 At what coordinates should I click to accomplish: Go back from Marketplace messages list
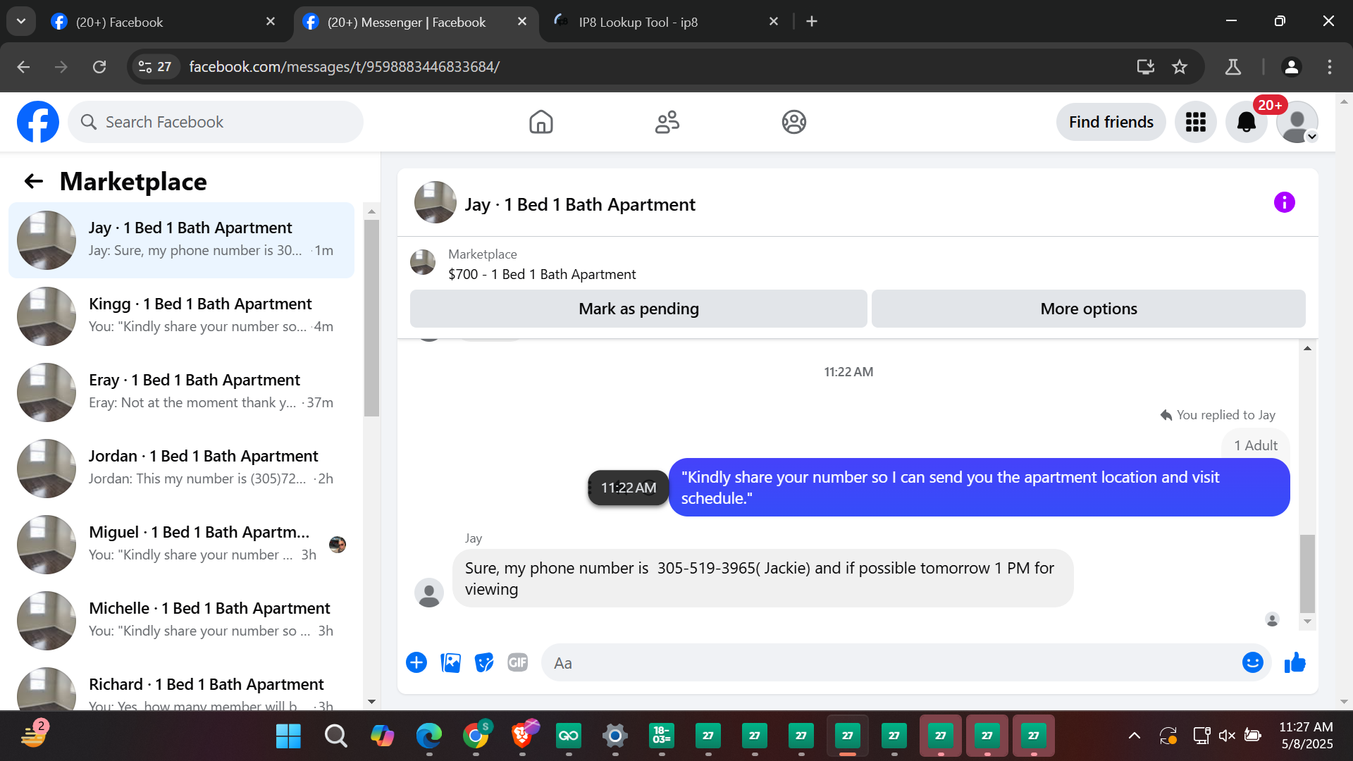pos(34,182)
